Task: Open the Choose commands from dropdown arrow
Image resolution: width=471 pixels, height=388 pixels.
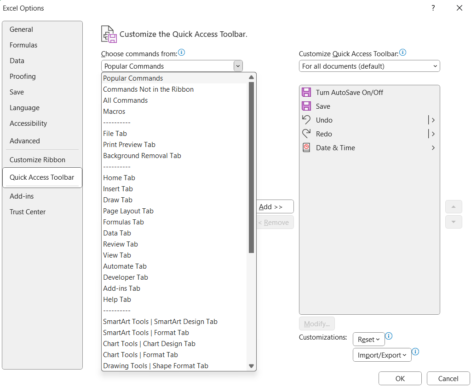Action: [x=238, y=66]
